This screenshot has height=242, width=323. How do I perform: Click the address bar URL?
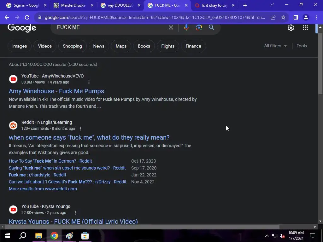(155, 18)
